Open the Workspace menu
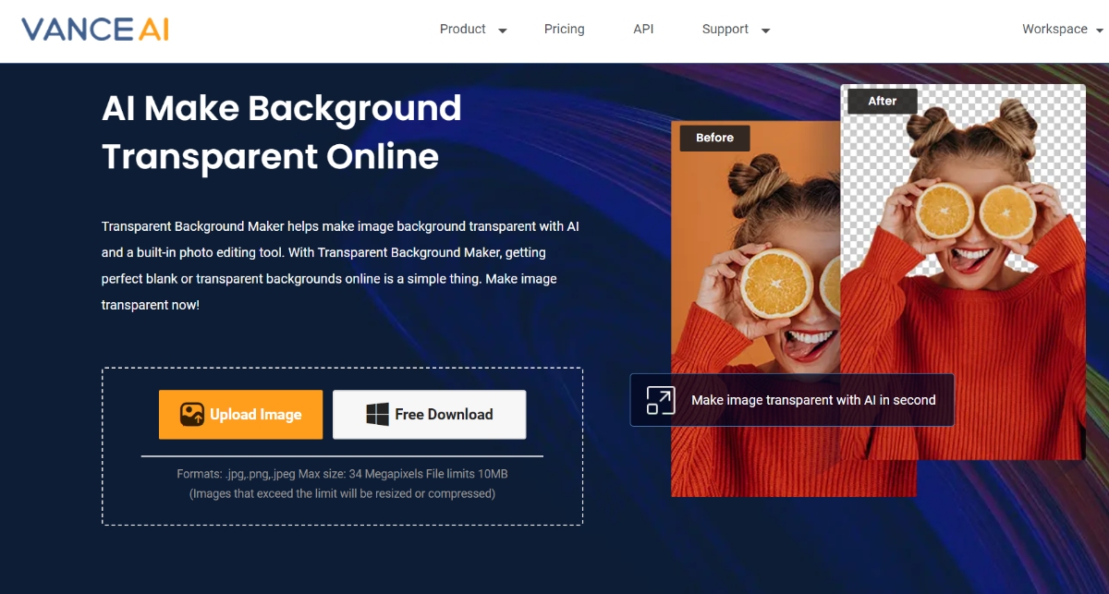Image resolution: width=1109 pixels, height=594 pixels. (x=1054, y=29)
